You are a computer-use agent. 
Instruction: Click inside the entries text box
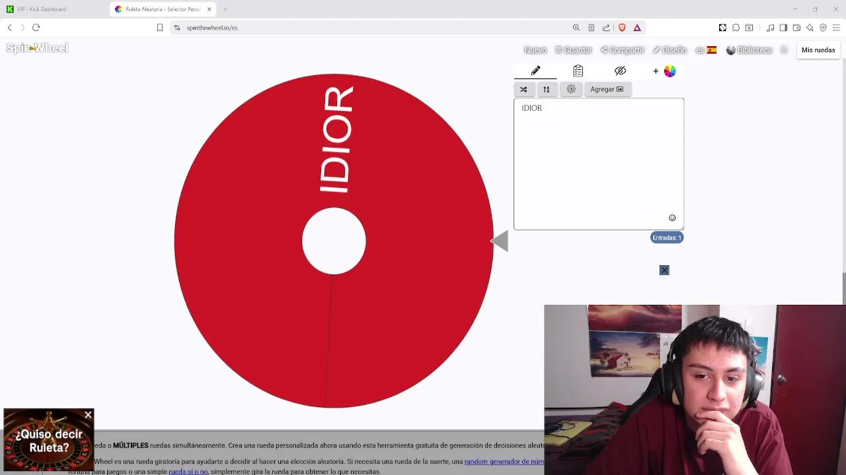point(599,164)
